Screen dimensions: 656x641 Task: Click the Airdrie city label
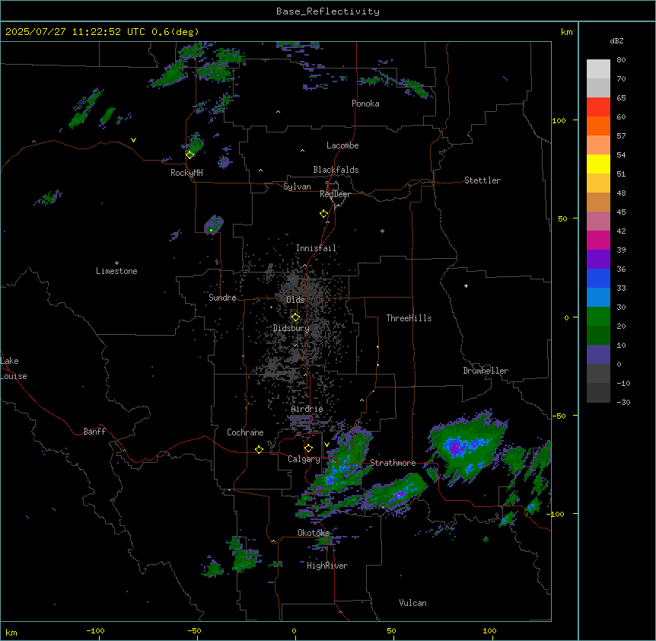tap(307, 409)
